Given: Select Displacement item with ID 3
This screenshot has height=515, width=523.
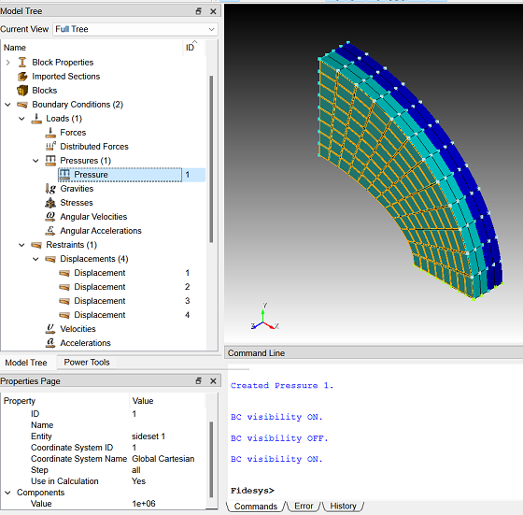Looking at the screenshot, I should tap(99, 301).
